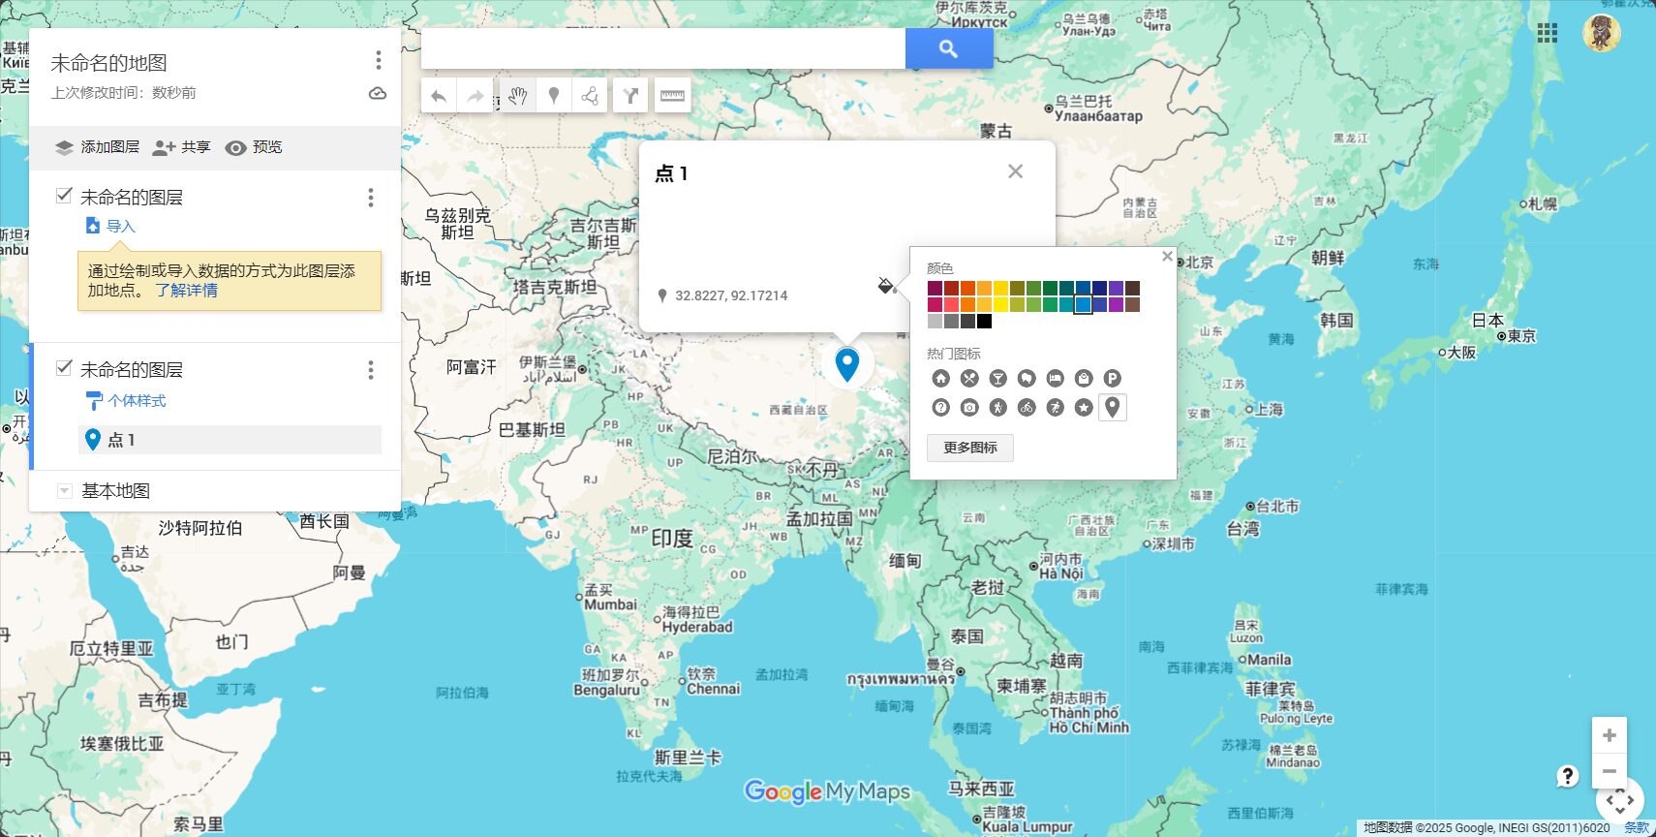Image resolution: width=1656 pixels, height=837 pixels.
Task: Zoom in the map with plus
Action: click(1610, 735)
